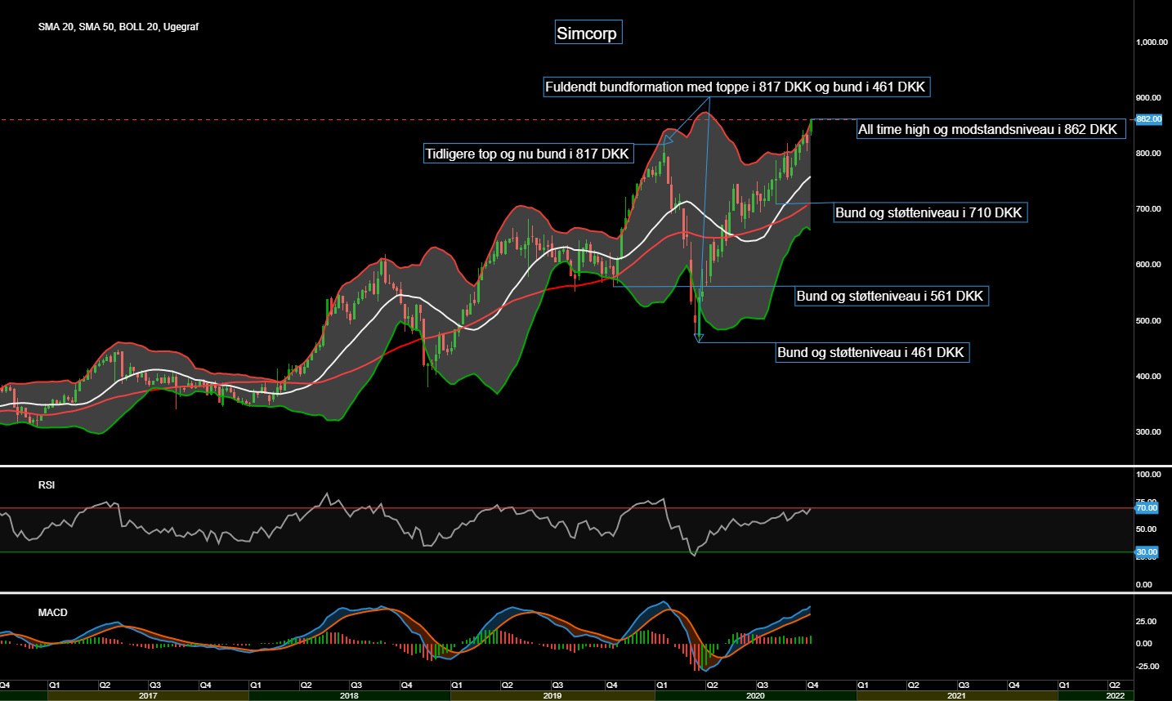This screenshot has width=1172, height=701.
Task: Select the 'Bund og støtteniveau i 461 DKK' annotation
Action: (872, 352)
